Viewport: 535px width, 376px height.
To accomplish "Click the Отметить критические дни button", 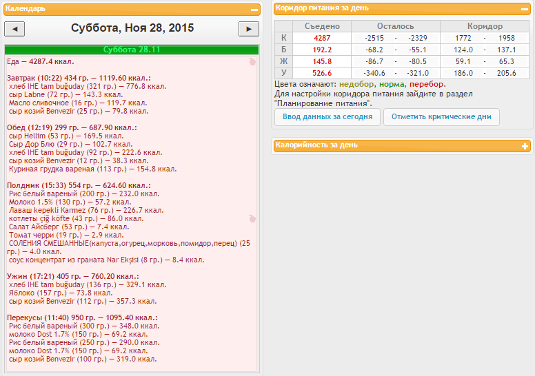I will [x=441, y=117].
